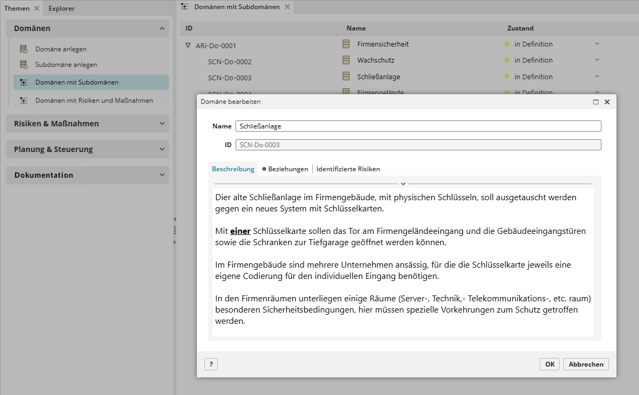Confirm with the OK button
This screenshot has height=395, width=639.
click(550, 364)
